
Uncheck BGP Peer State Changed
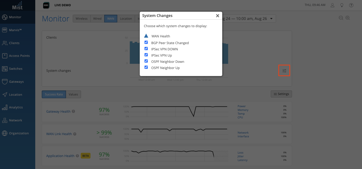coord(146,42)
